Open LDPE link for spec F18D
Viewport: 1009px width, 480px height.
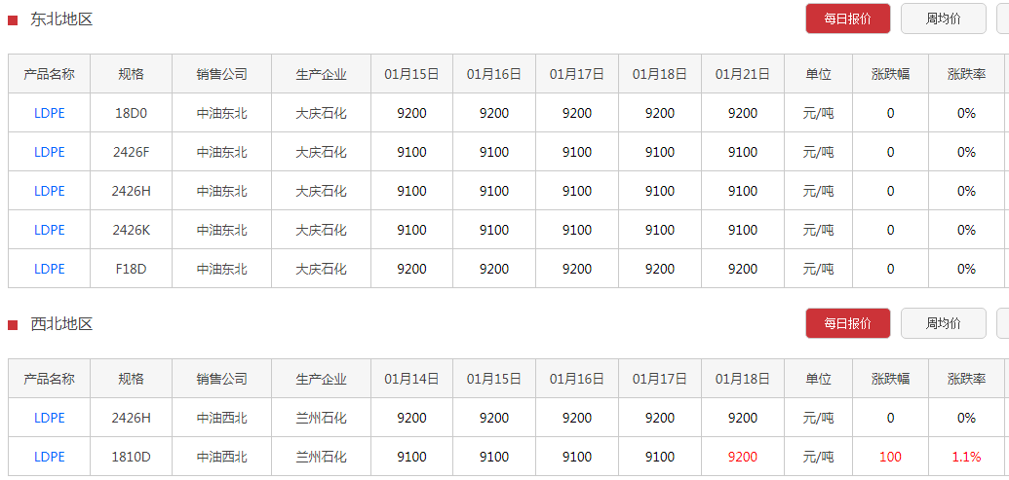pyautogui.click(x=50, y=269)
